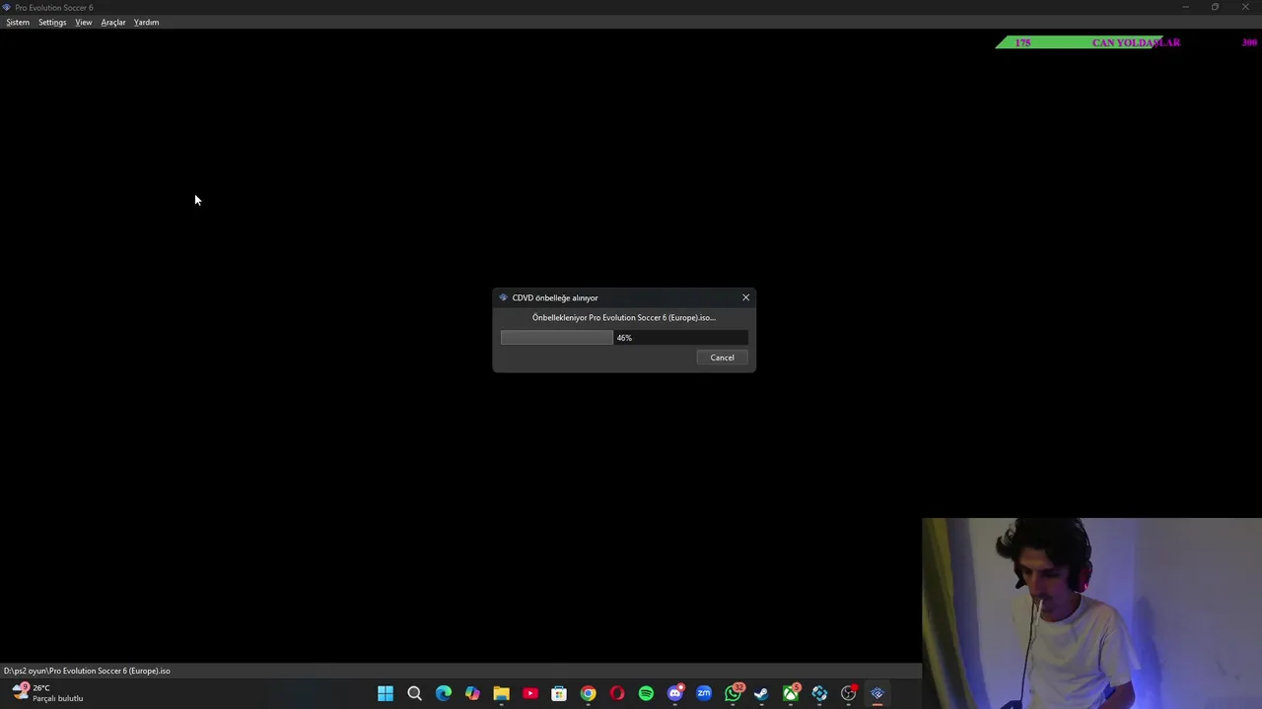Close the Pro Evolution Soccer 6 window
The width and height of the screenshot is (1262, 709).
pos(1245,7)
